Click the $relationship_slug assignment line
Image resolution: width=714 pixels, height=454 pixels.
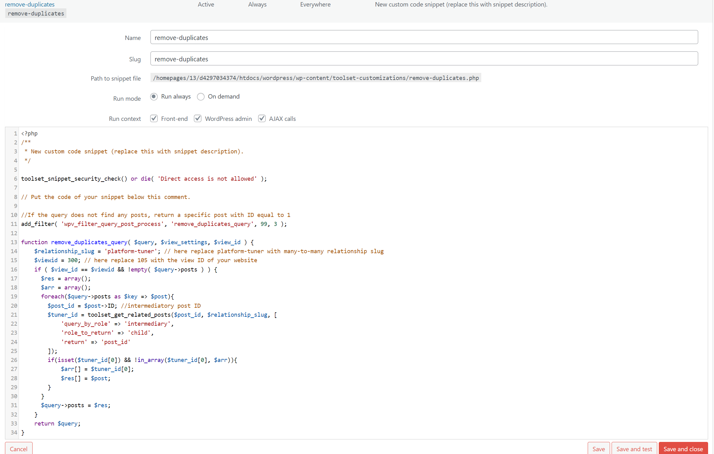(x=209, y=251)
